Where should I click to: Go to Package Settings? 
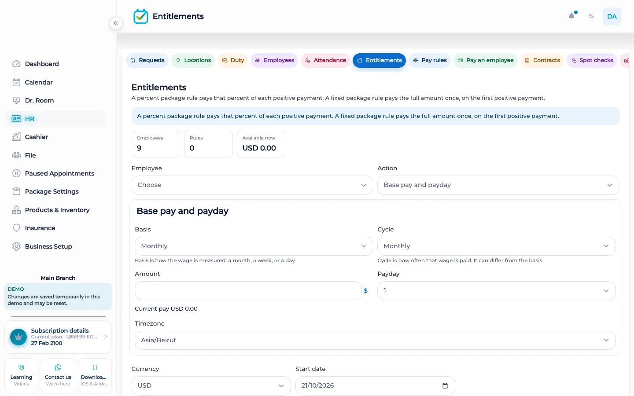point(56,191)
